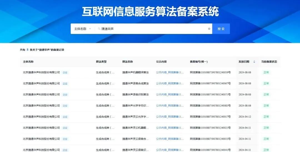Click the 算法类型 column header
Image resolution: width=300 pixels, height=152 pixels.
(101, 62)
